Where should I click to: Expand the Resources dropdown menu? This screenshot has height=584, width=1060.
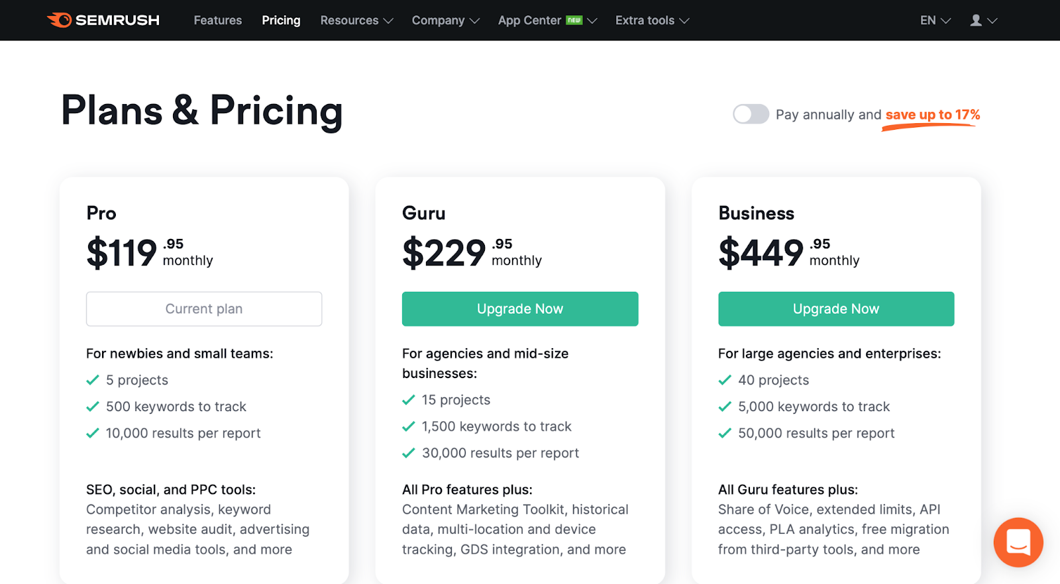click(356, 21)
